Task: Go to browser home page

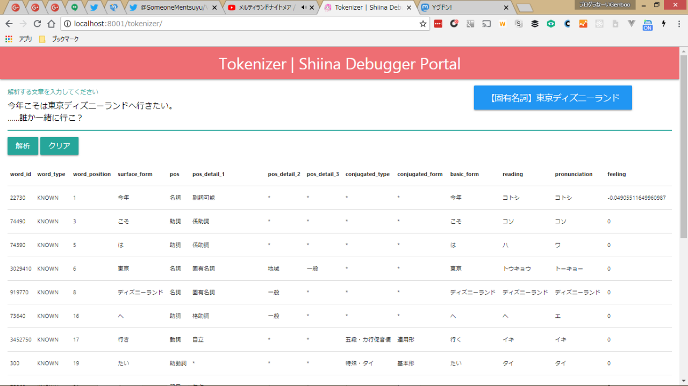Action: coord(51,24)
